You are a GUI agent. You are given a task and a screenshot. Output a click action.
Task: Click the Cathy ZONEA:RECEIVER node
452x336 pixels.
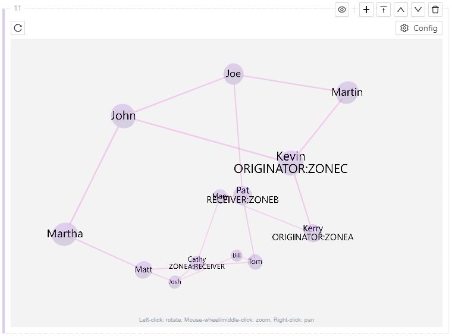pos(197,262)
